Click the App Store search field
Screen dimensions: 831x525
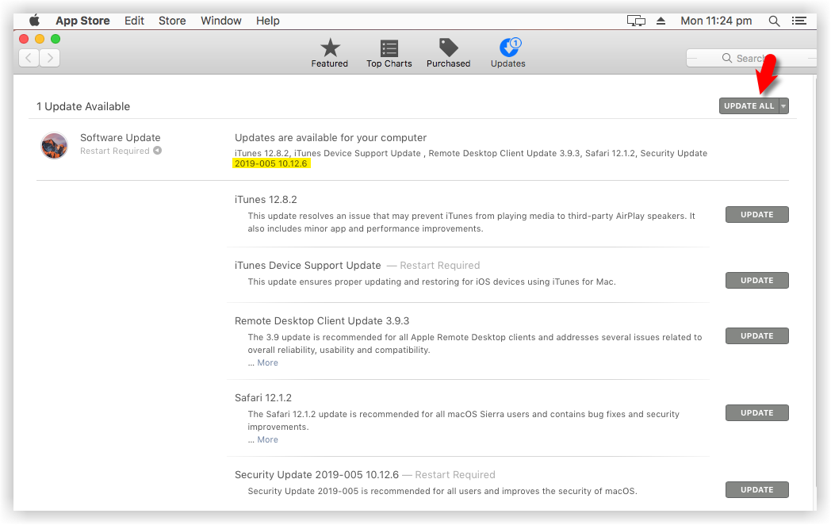click(751, 59)
